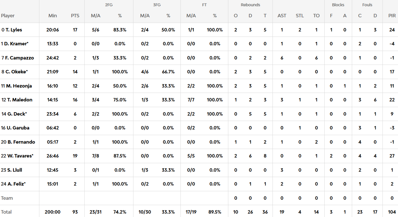398x217 pixels.
Task: Open C. Okeke's player page
Action: (17, 72)
